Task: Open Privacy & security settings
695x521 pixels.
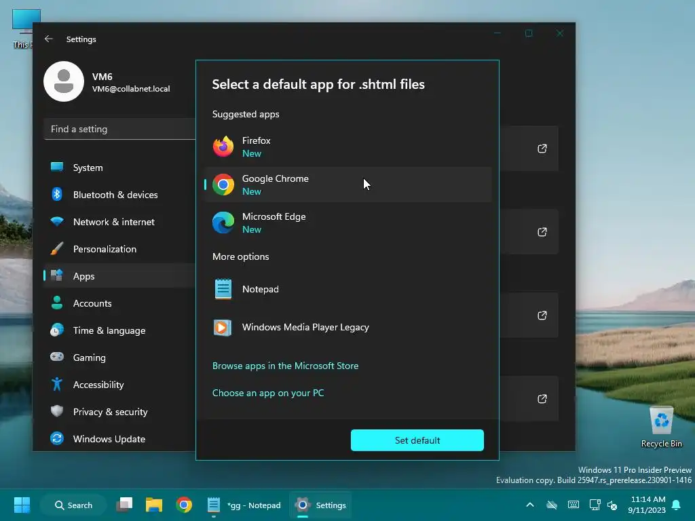Action: 119,412
